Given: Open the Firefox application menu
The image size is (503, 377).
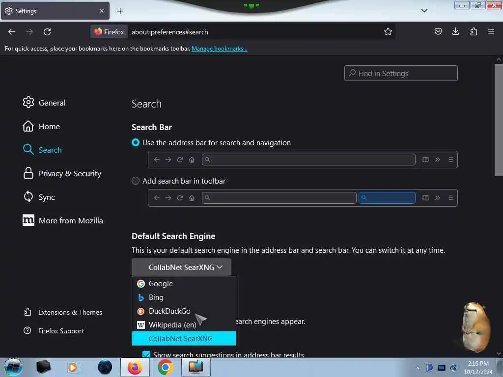Looking at the screenshot, I should pyautogui.click(x=491, y=31).
